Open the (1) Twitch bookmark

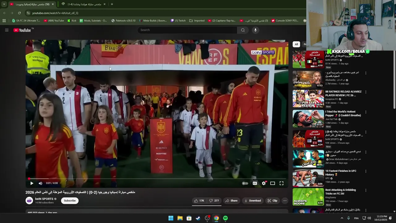pyautogui.click(x=178, y=21)
